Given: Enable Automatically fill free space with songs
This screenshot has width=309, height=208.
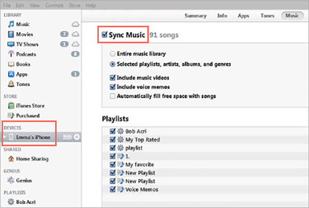Looking at the screenshot, I should (x=112, y=96).
